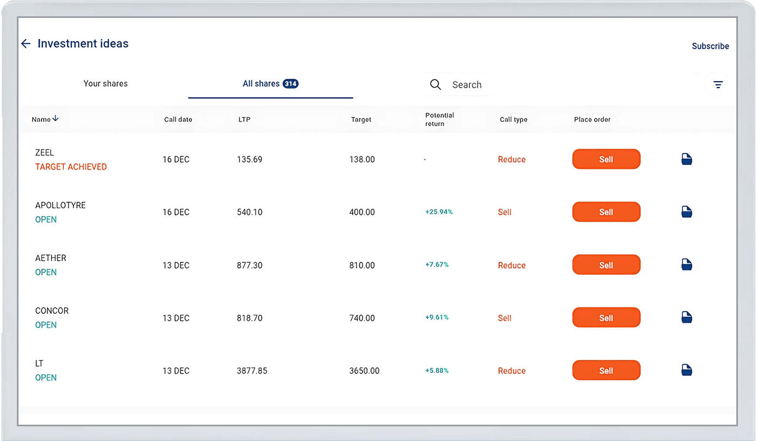Click the back arrow beside Investment ideas

point(26,44)
